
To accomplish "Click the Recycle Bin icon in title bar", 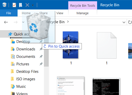I will pos(4,5).
